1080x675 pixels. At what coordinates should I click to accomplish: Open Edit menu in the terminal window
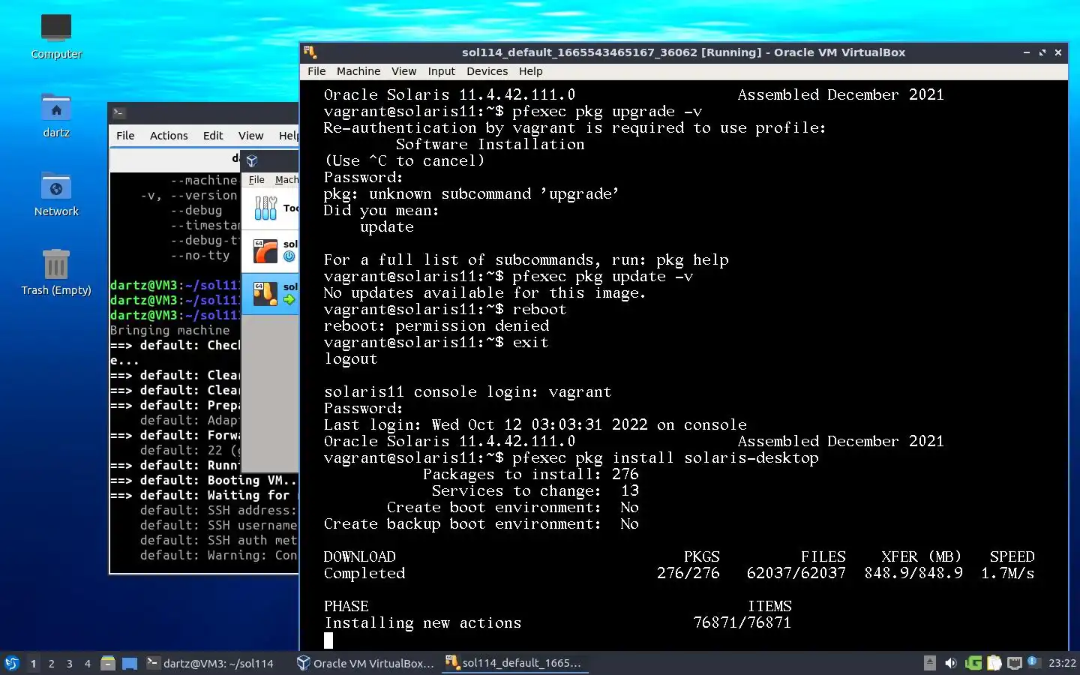coord(213,136)
